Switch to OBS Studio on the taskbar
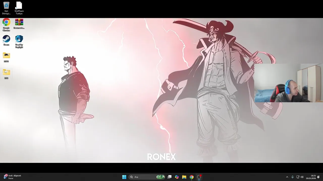 199,177
